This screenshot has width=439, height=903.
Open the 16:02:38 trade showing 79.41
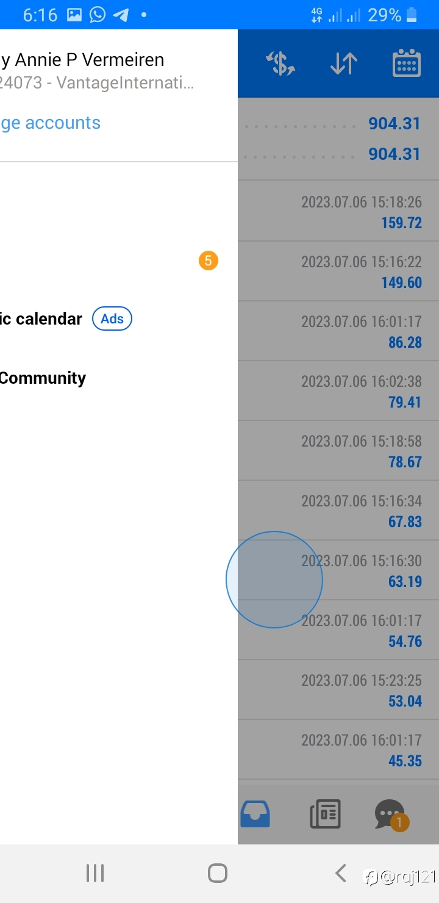pyautogui.click(x=338, y=390)
